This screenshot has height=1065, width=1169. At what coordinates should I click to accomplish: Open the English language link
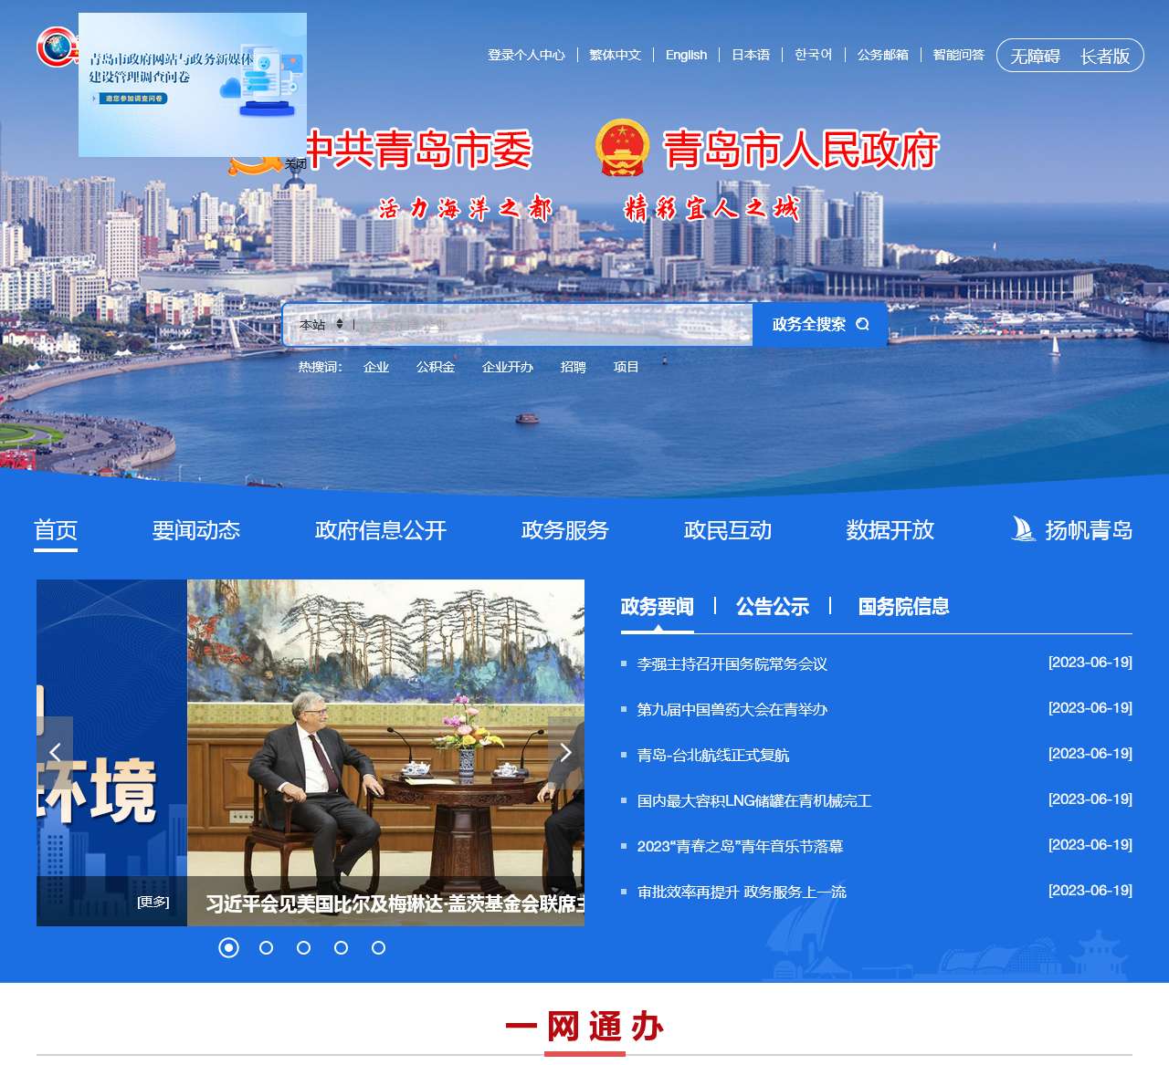(686, 55)
